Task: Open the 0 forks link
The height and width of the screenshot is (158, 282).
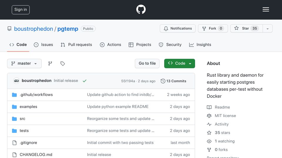Action: 221,150
